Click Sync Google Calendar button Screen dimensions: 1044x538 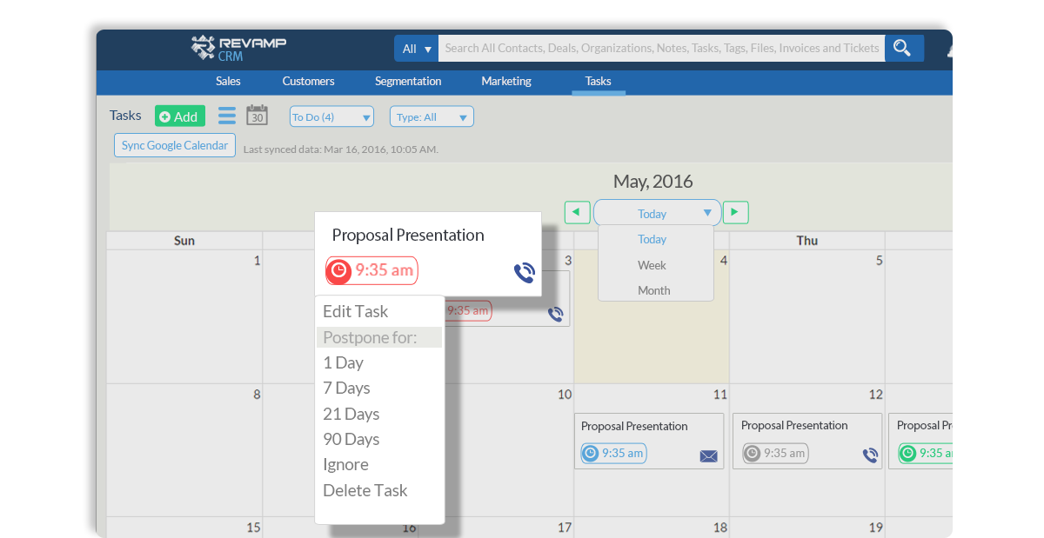(x=175, y=145)
